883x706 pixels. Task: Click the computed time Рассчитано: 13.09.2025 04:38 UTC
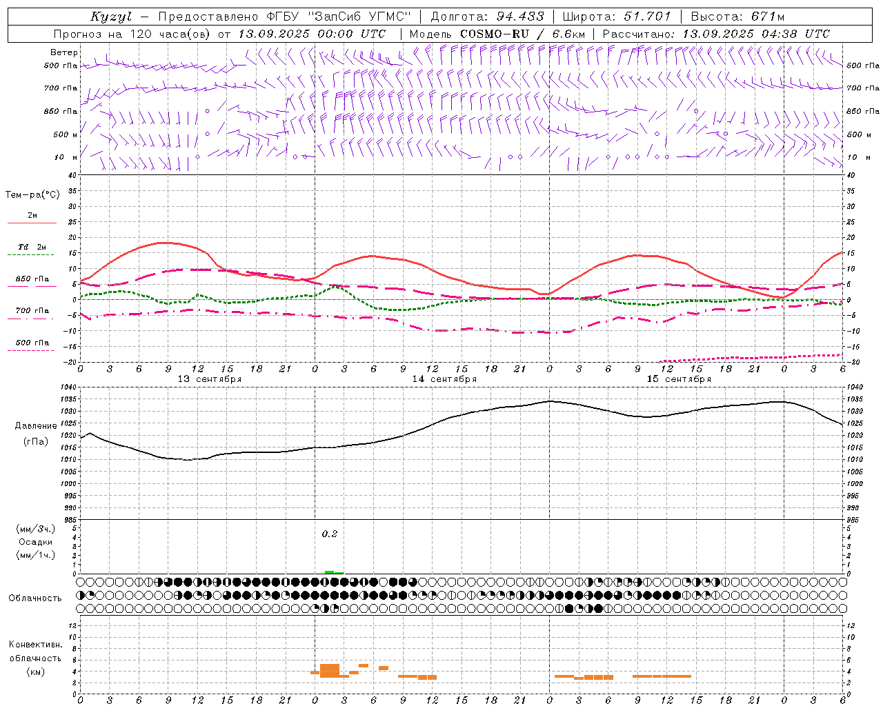716,34
